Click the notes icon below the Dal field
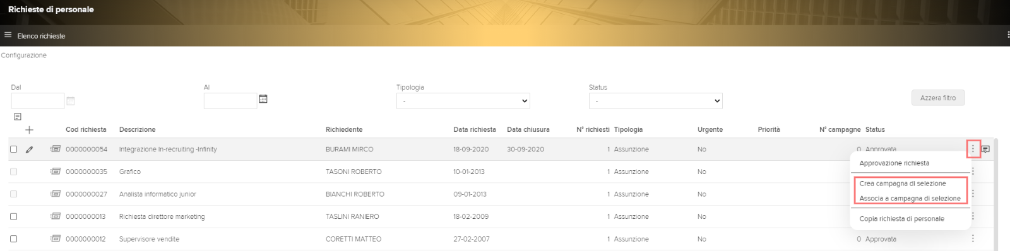This screenshot has width=1010, height=251. pos(18,117)
